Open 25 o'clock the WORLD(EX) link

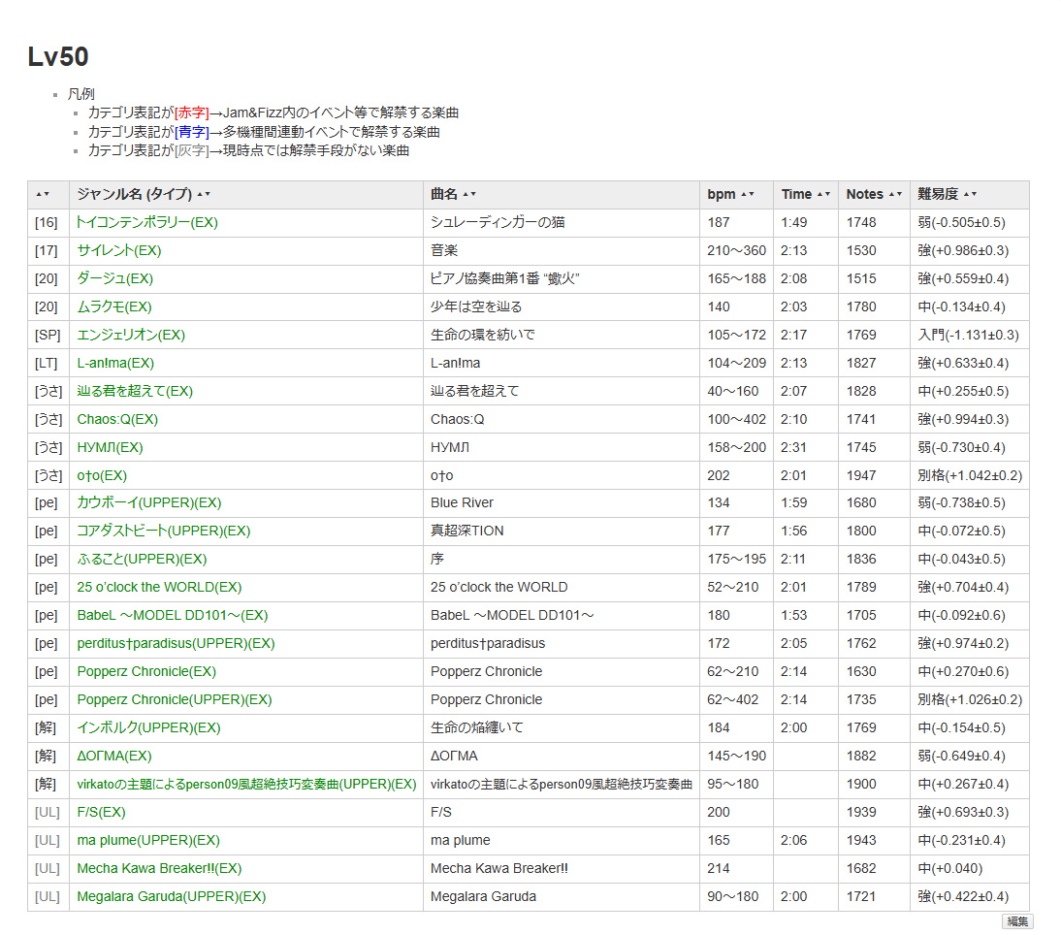[159, 587]
